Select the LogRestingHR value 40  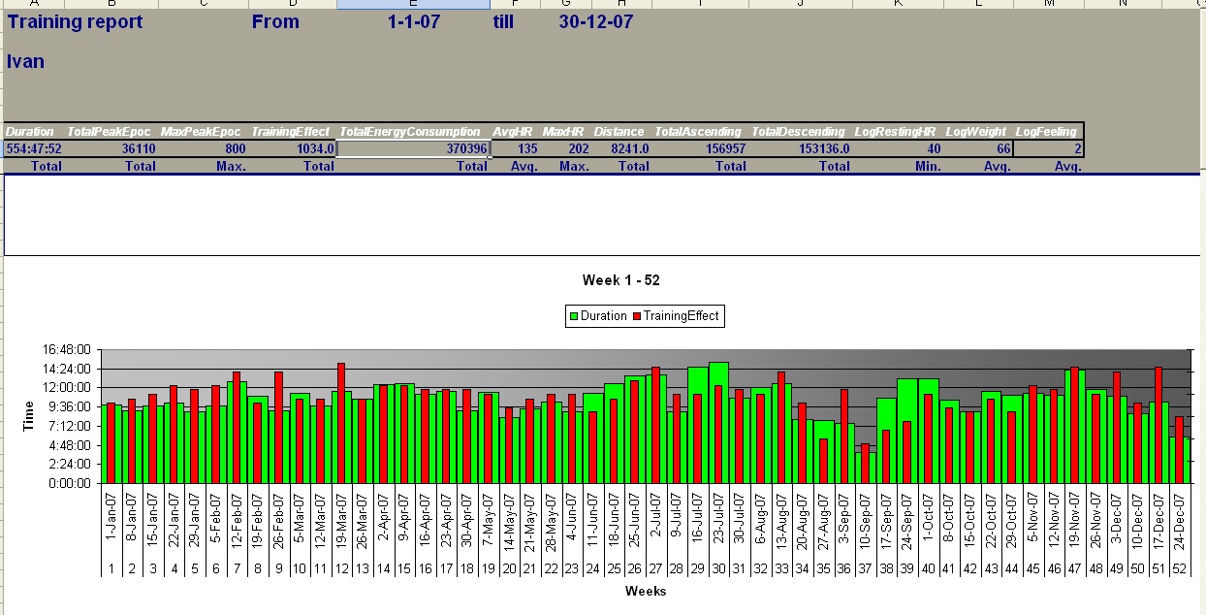coord(933,149)
